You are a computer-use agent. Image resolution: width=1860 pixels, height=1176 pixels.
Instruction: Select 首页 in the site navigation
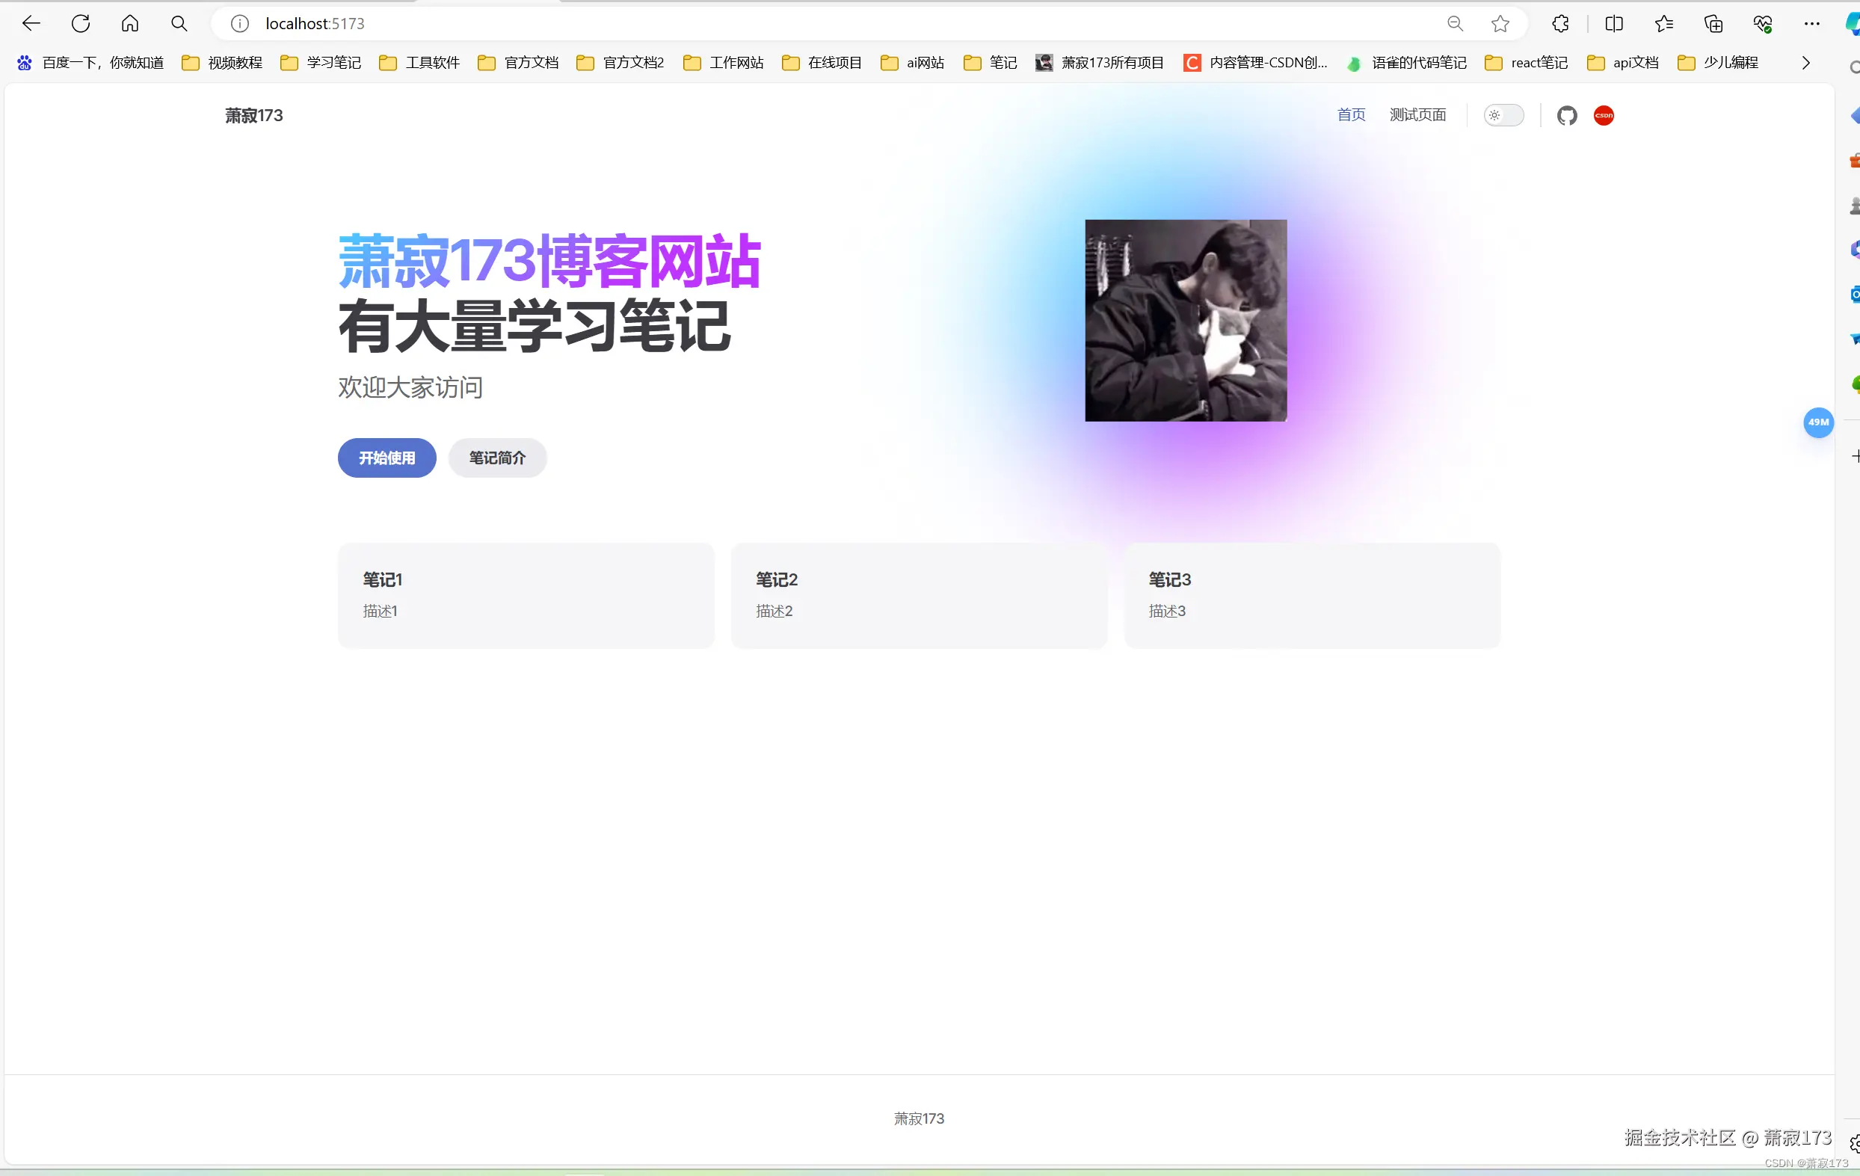(1351, 114)
